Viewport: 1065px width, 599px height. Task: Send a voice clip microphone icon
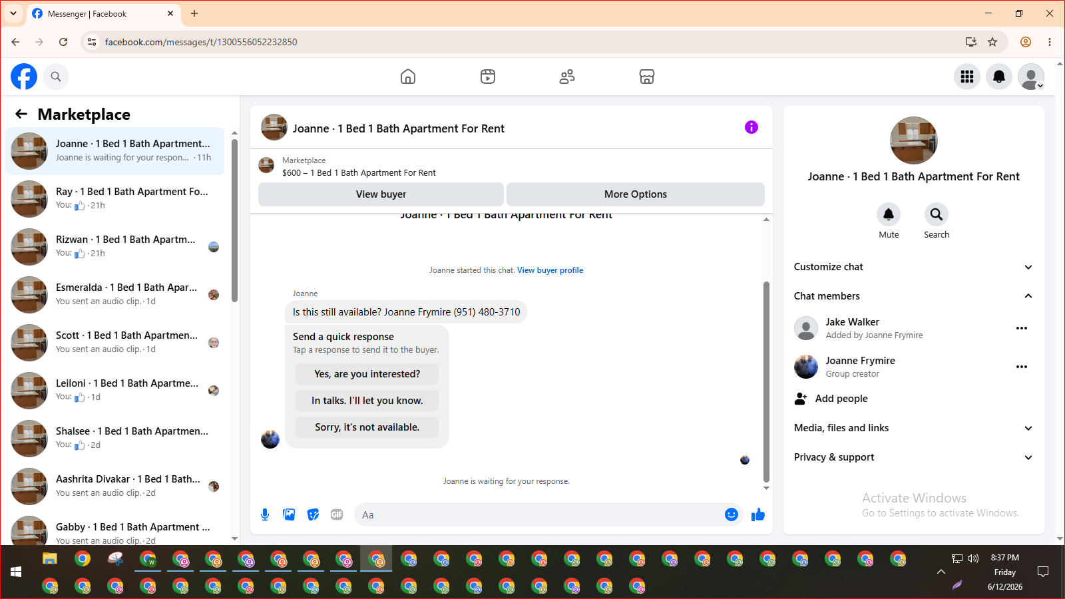265,514
